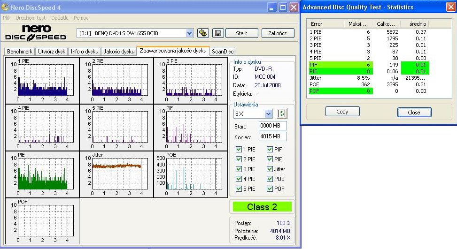Click the Zakończ button
Screen dimensions: 457x249
pos(278,33)
